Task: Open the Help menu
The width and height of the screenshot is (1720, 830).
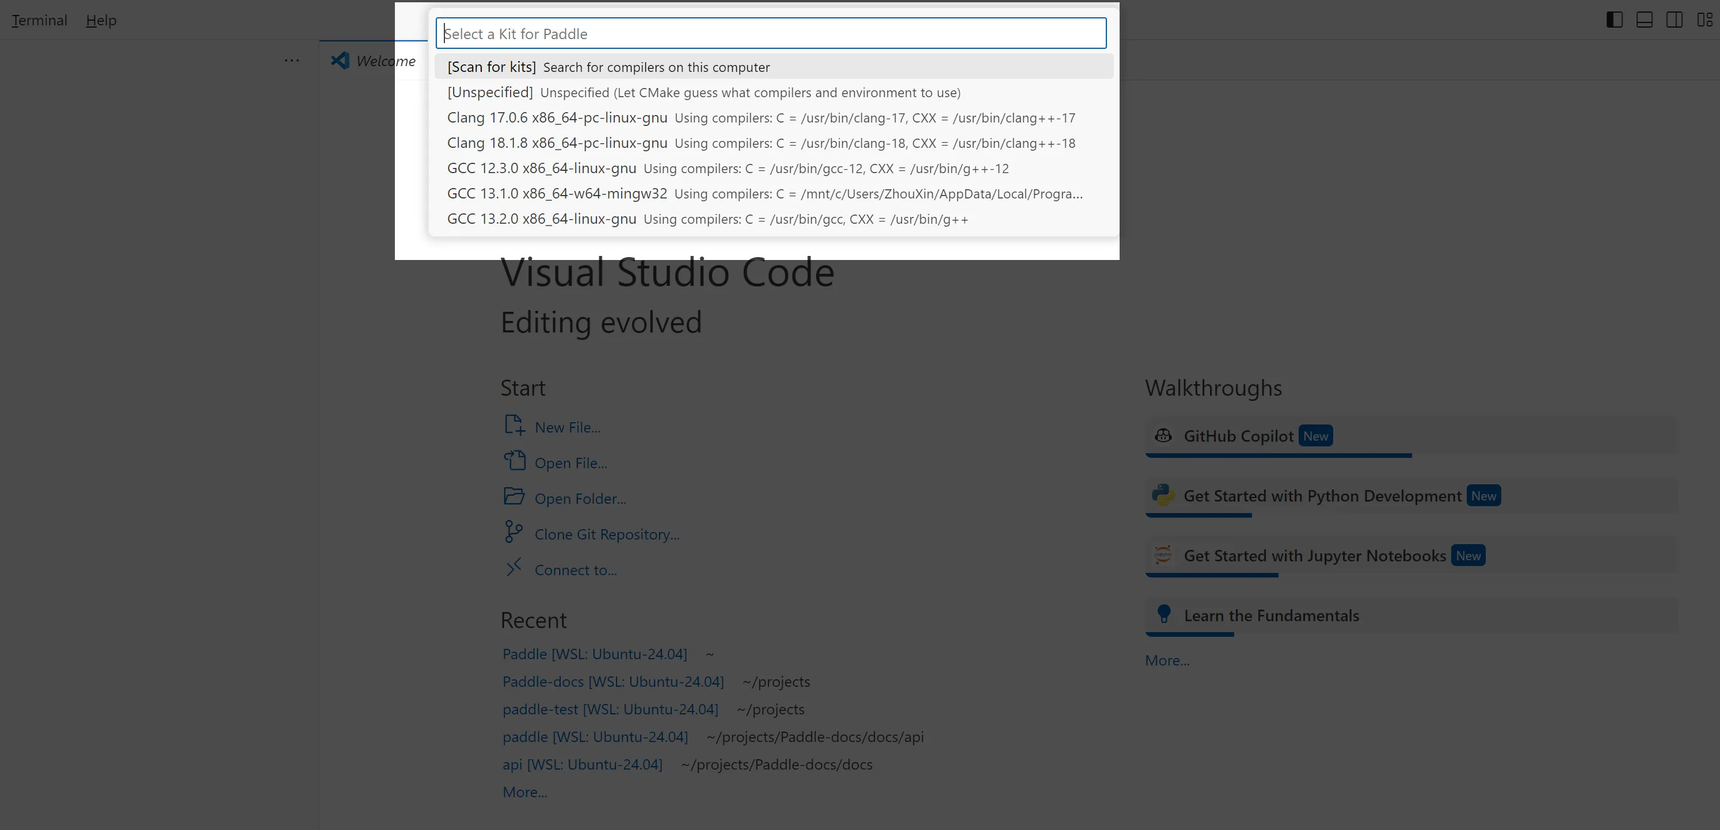Action: 101,20
